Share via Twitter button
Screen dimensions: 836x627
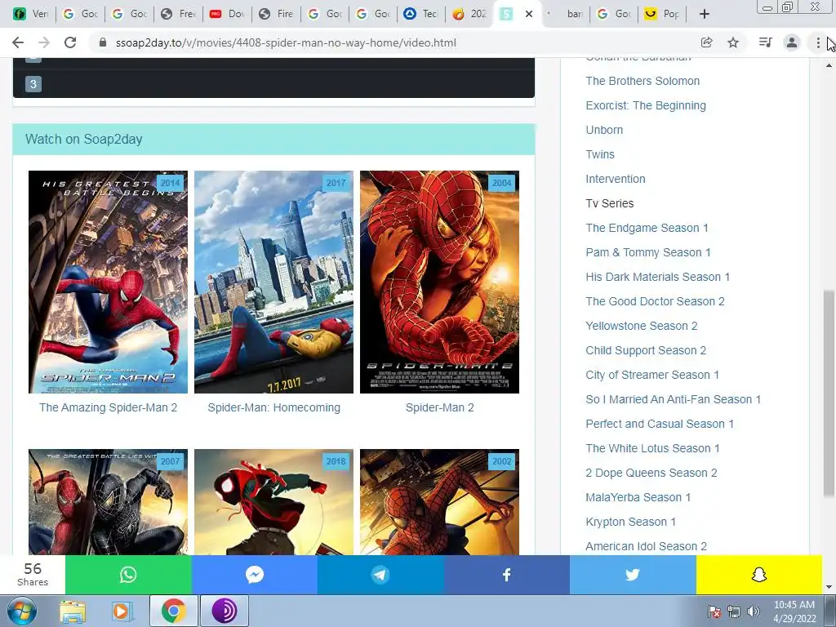pos(633,575)
